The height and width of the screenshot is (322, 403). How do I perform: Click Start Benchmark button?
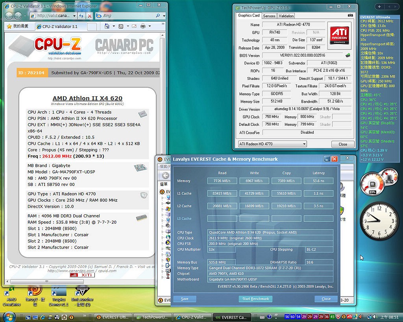pyautogui.click(x=255, y=299)
